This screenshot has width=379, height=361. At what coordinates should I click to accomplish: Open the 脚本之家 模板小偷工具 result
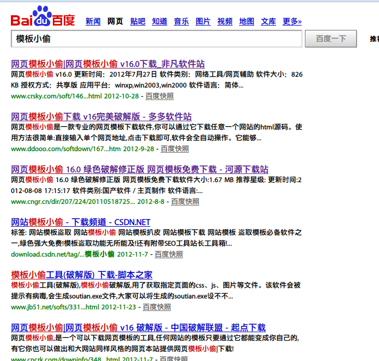click(82, 275)
